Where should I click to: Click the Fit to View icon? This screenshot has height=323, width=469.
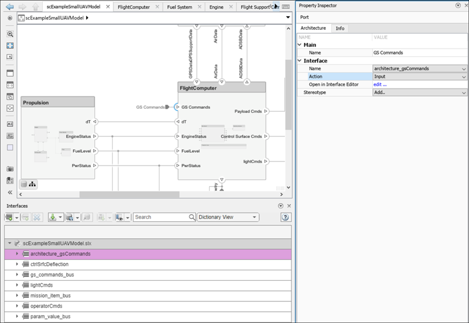(10, 46)
